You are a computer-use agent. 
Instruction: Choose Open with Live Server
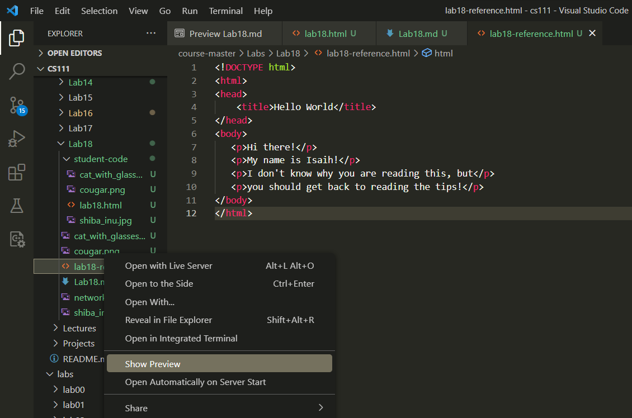(x=168, y=266)
